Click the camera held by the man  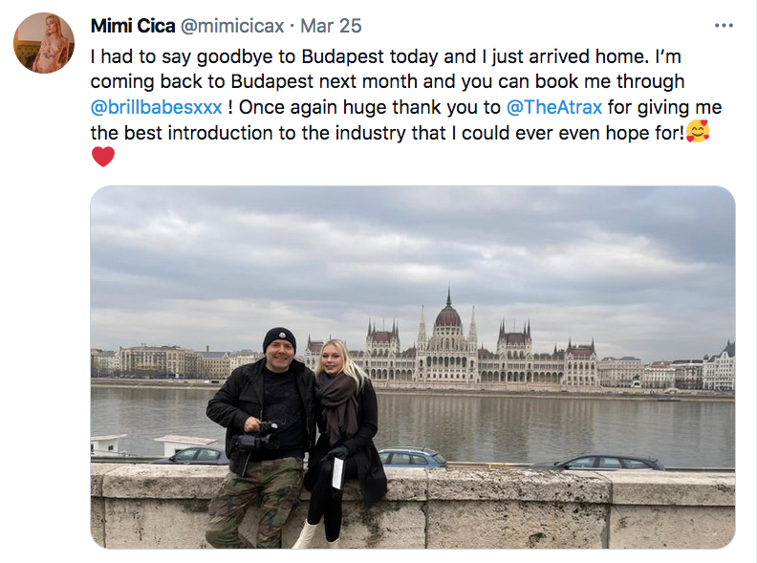pos(252,440)
